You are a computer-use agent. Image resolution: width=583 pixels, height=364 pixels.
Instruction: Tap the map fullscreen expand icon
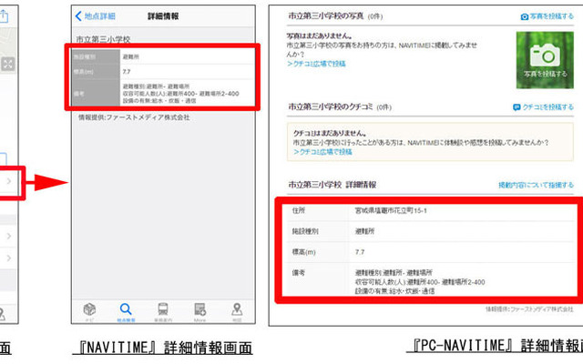[8, 65]
